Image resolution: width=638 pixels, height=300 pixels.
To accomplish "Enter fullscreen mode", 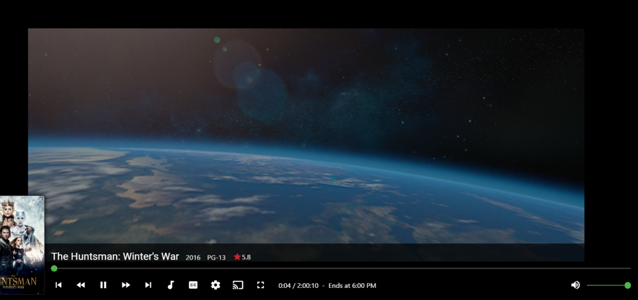I will 261,285.
